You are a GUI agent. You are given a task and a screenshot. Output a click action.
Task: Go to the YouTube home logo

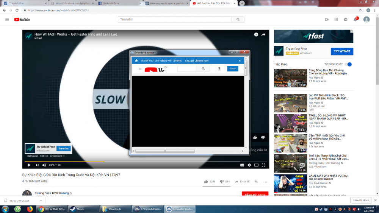point(22,20)
